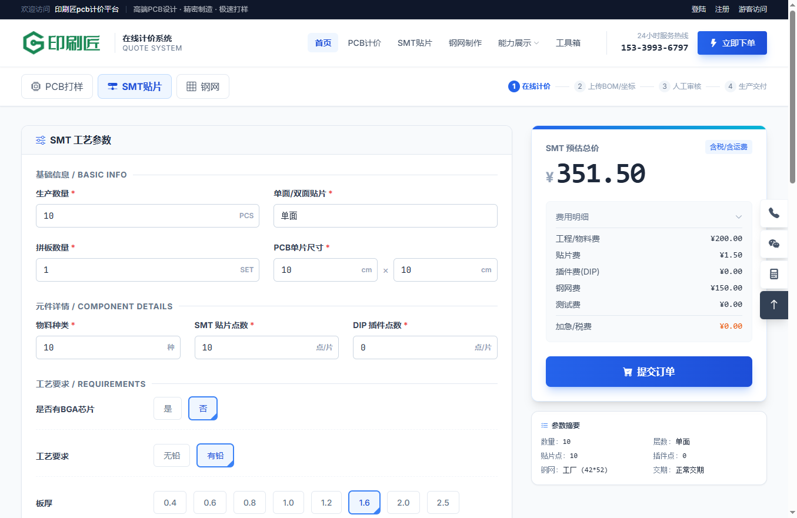
Task: Click the 印刷匠 logo icon
Action: (x=34, y=43)
